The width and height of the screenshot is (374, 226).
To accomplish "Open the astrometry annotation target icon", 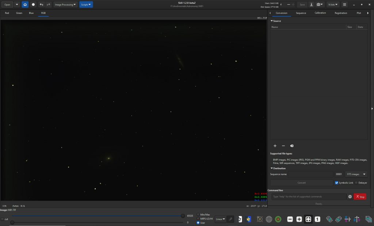I will (260, 219).
